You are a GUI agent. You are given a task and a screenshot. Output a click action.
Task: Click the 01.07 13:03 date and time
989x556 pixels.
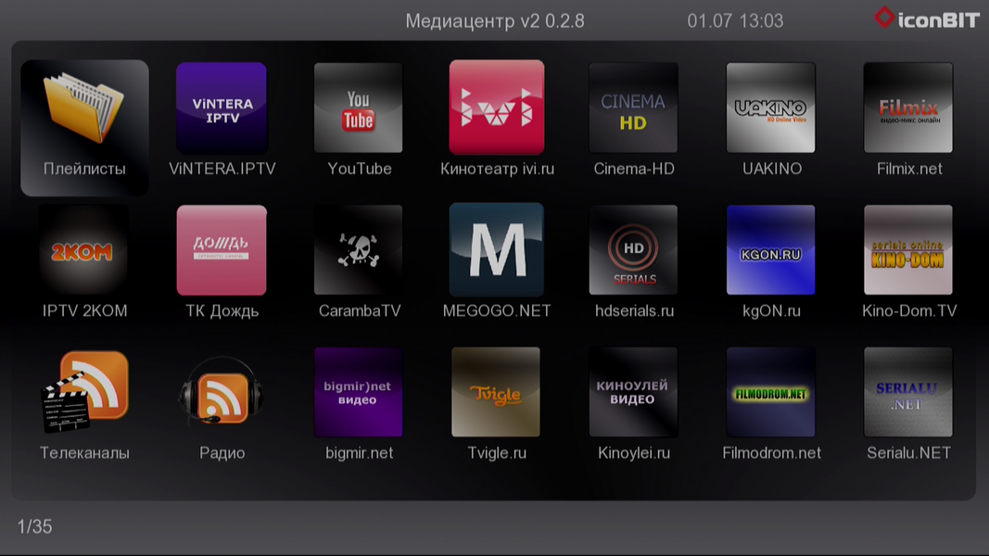(735, 21)
